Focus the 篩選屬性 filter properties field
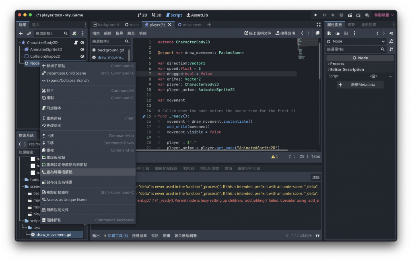This screenshot has height=261, width=412. (356, 49)
